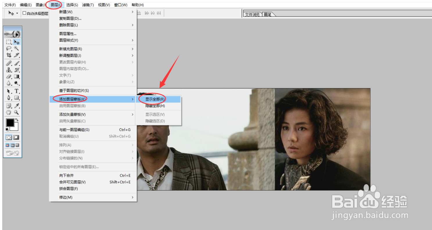The width and height of the screenshot is (432, 230).
Task: Select the Zoom tool
Action: click(x=17, y=112)
